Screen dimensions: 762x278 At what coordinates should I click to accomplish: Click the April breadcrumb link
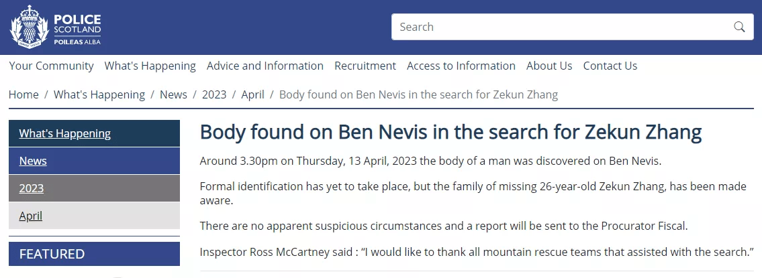click(x=252, y=94)
